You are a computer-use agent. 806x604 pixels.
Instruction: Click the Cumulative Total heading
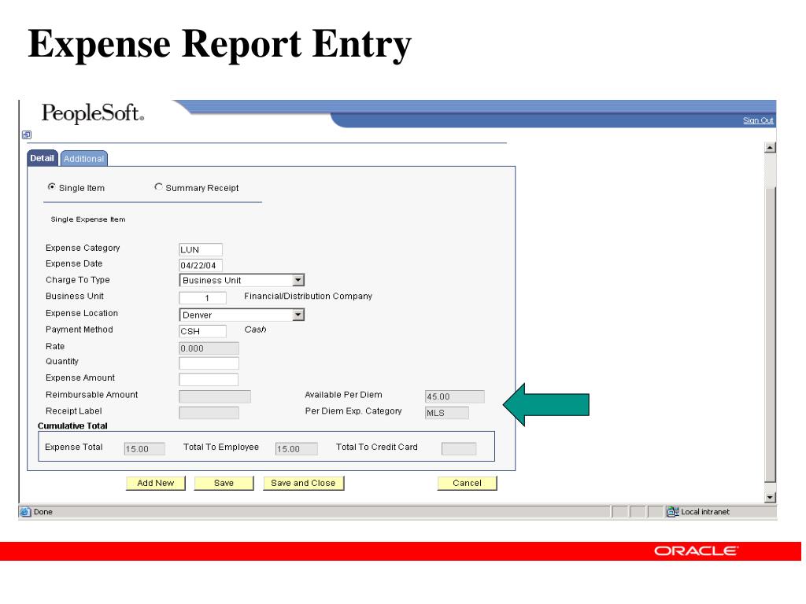point(72,425)
